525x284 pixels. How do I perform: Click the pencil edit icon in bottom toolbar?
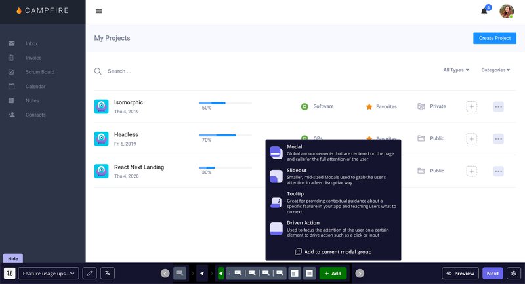coord(90,273)
